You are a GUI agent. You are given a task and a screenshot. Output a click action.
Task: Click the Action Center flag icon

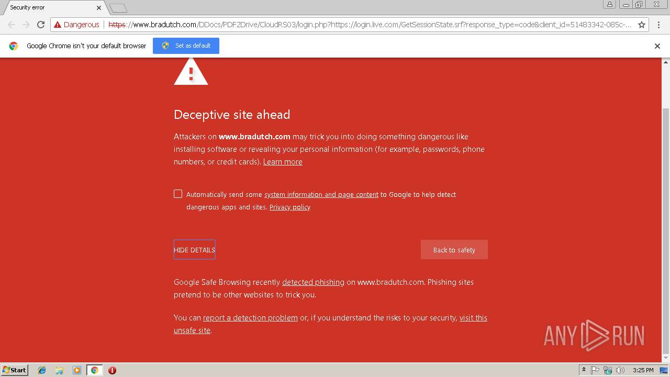point(596,370)
